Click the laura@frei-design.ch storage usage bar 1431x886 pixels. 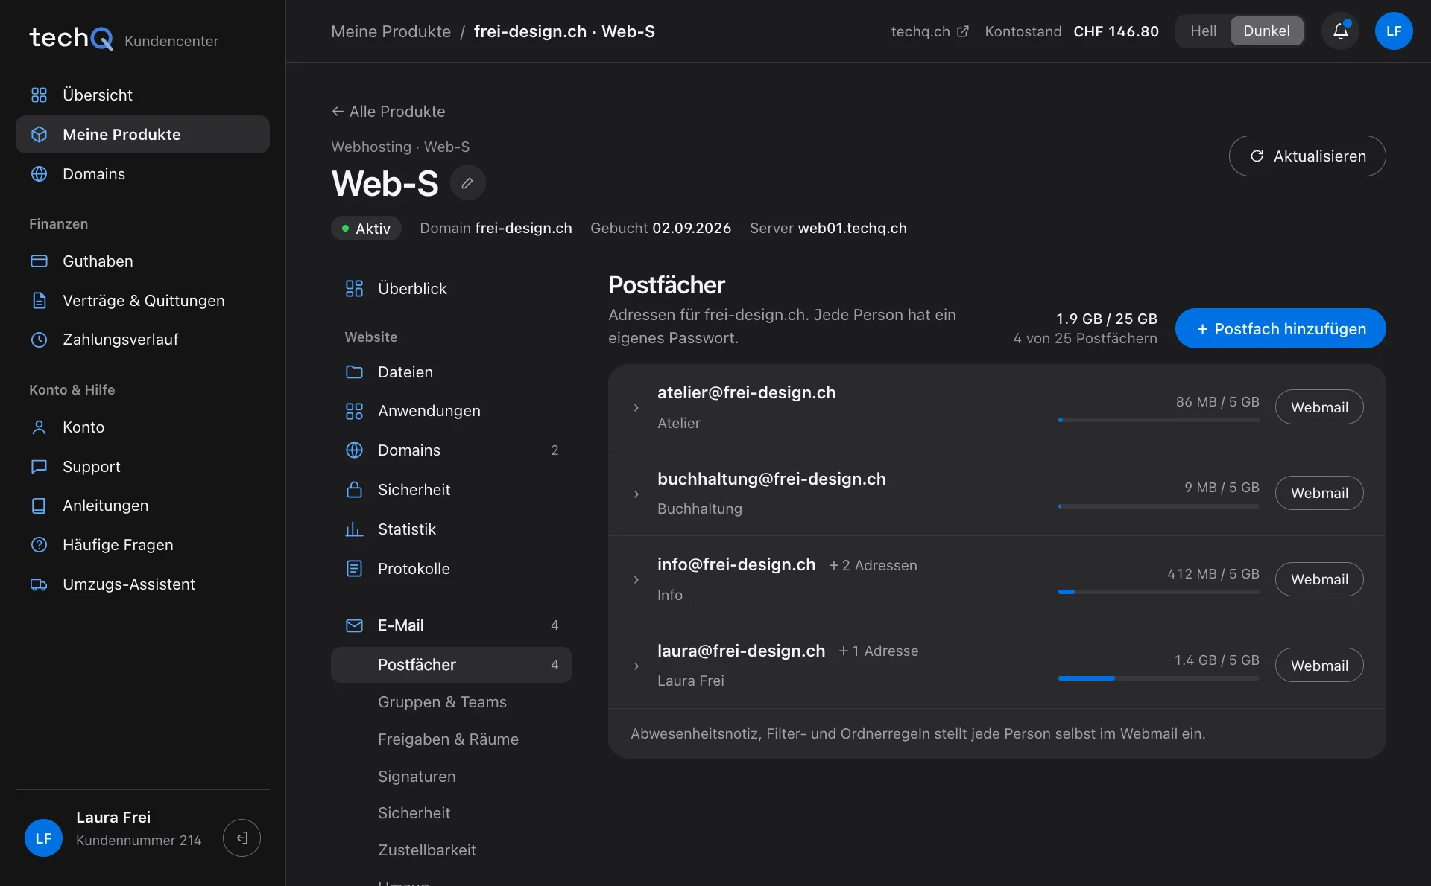point(1158,678)
